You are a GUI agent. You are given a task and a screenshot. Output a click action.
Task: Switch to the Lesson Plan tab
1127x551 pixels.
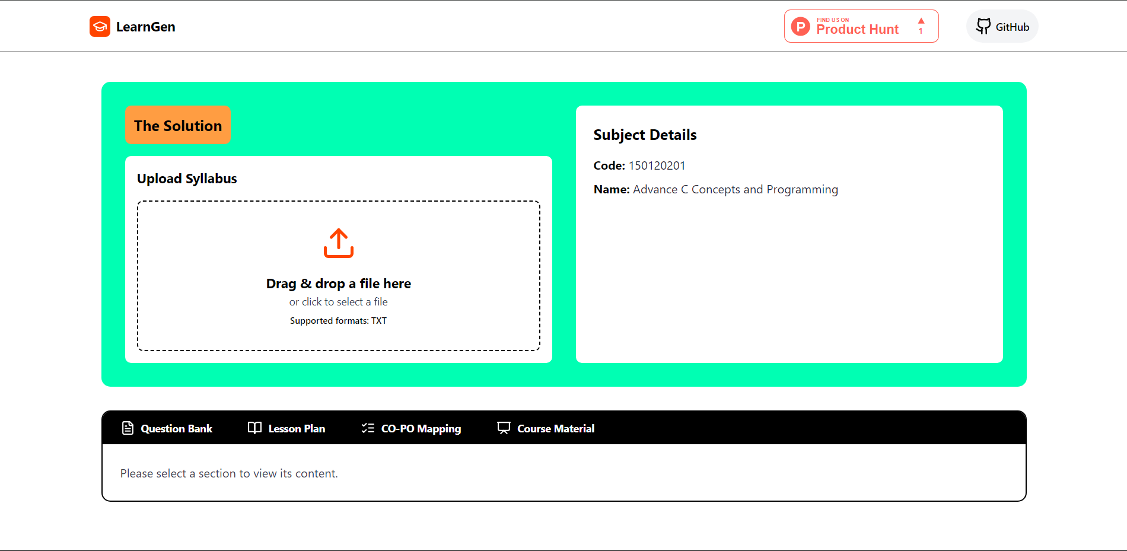286,428
